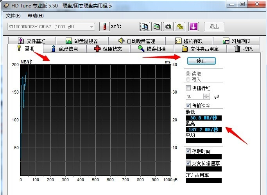Open the 磁盘监视器 disk monitor tab
The height and width of the screenshot is (195, 267).
[81, 41]
